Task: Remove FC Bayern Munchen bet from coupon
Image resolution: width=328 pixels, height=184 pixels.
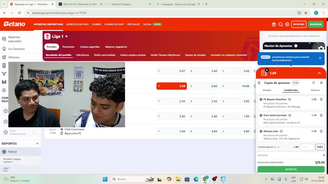Action: coord(321,99)
